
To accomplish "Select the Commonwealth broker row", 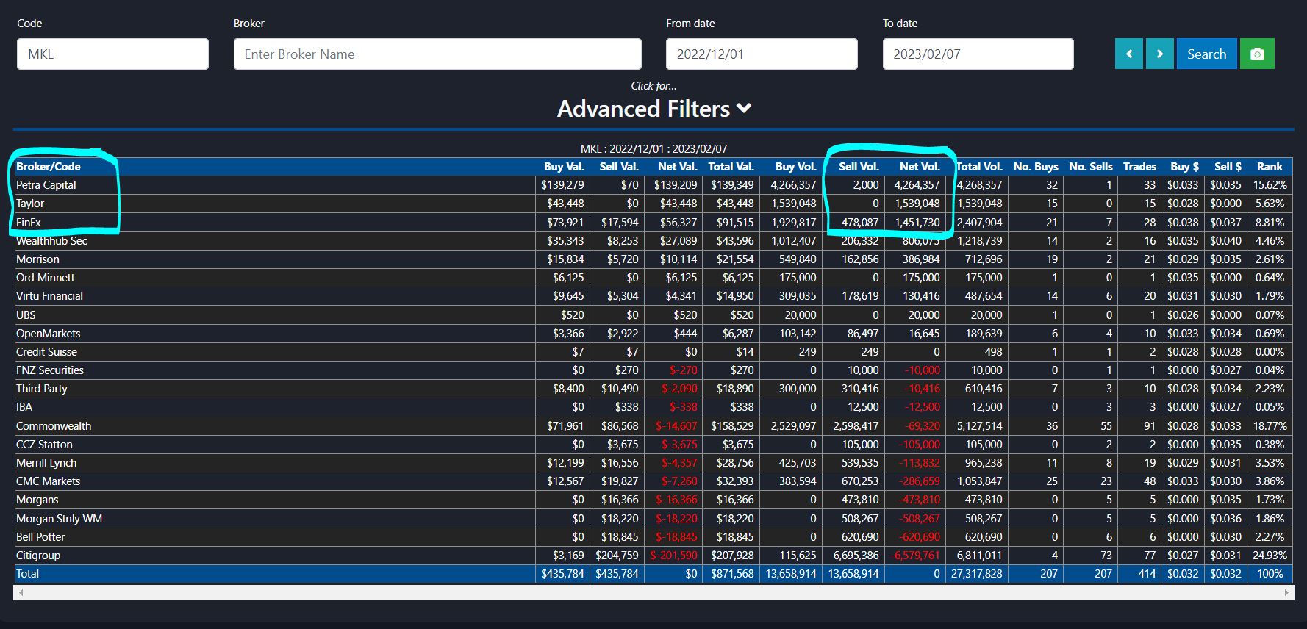I will point(653,426).
